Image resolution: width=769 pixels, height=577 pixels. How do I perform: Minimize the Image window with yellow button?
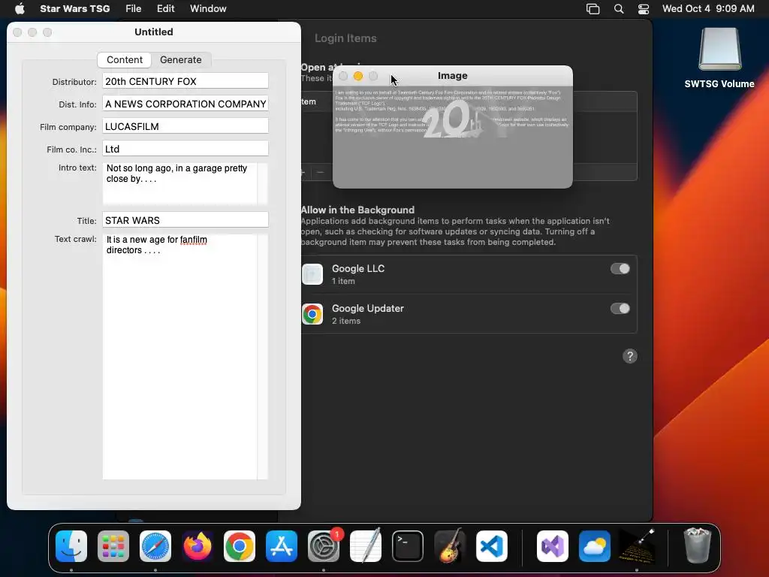tap(358, 76)
